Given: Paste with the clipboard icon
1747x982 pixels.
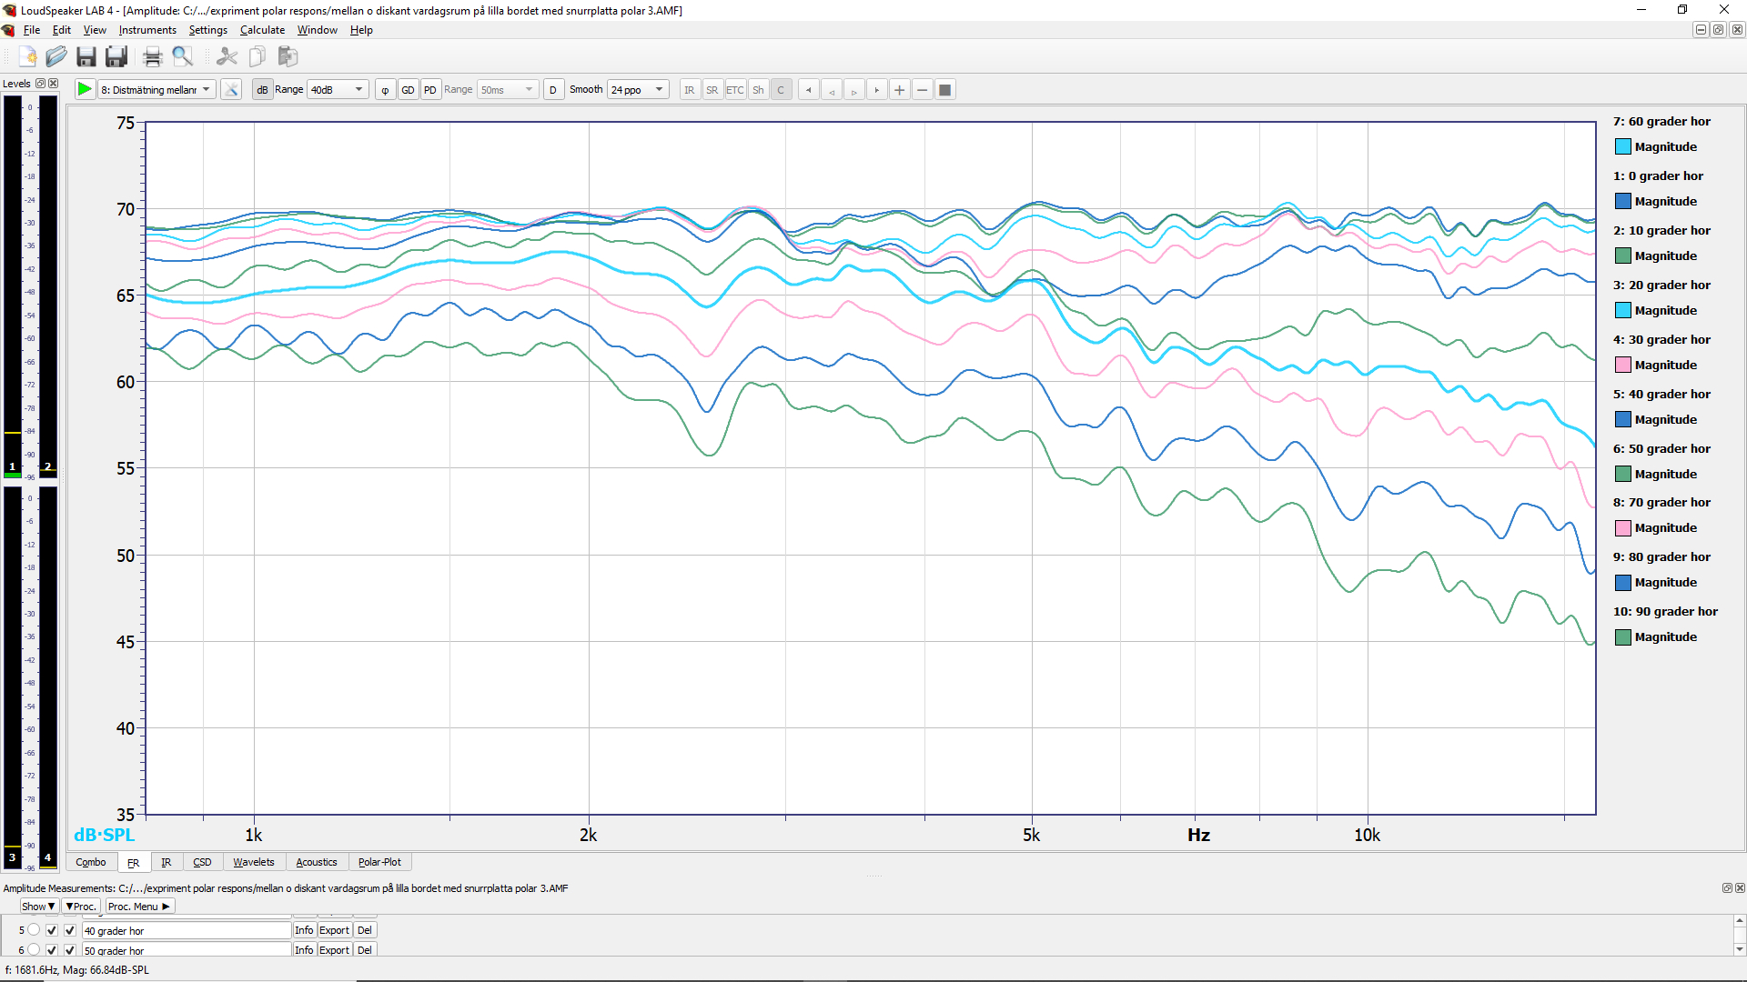Looking at the screenshot, I should click(x=288, y=57).
